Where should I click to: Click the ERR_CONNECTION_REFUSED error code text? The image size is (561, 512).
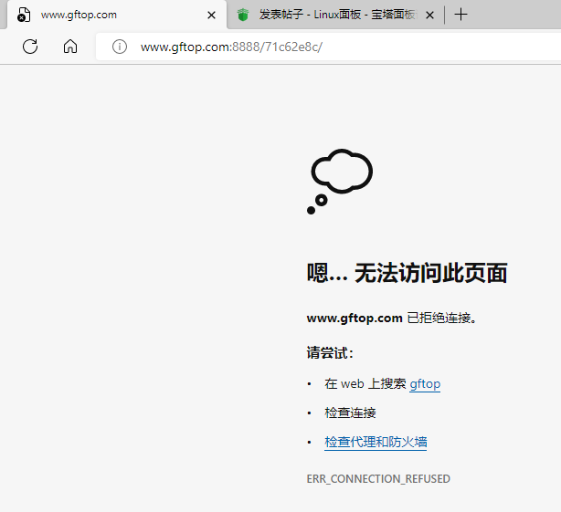[378, 479]
